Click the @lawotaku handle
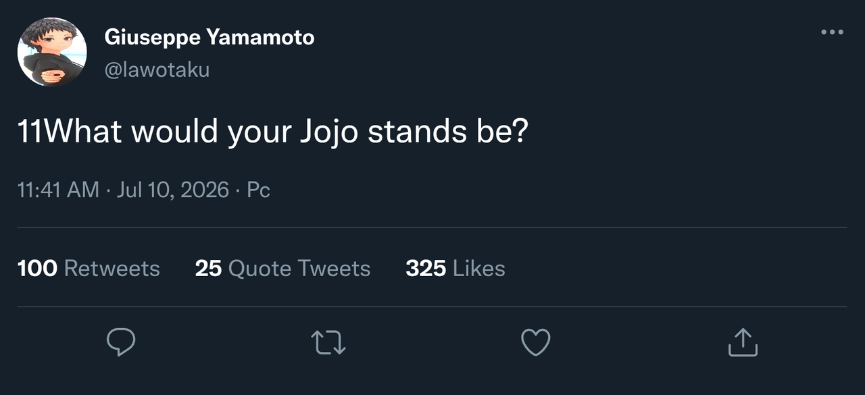 click(x=157, y=70)
